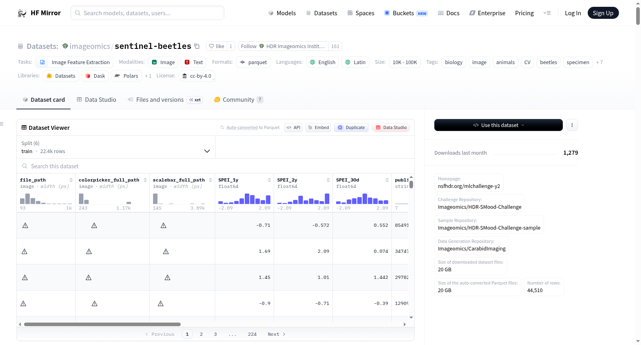641x345 pixels.
Task: Open the Dataset card tab
Action: pyautogui.click(x=43, y=100)
